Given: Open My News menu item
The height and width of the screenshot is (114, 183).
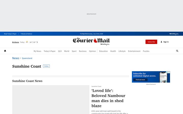Looking at the screenshot, I should click(x=37, y=51).
